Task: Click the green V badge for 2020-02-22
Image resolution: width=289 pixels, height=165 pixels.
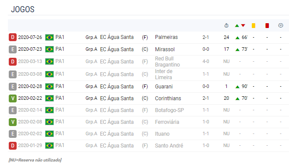Action: (13, 98)
